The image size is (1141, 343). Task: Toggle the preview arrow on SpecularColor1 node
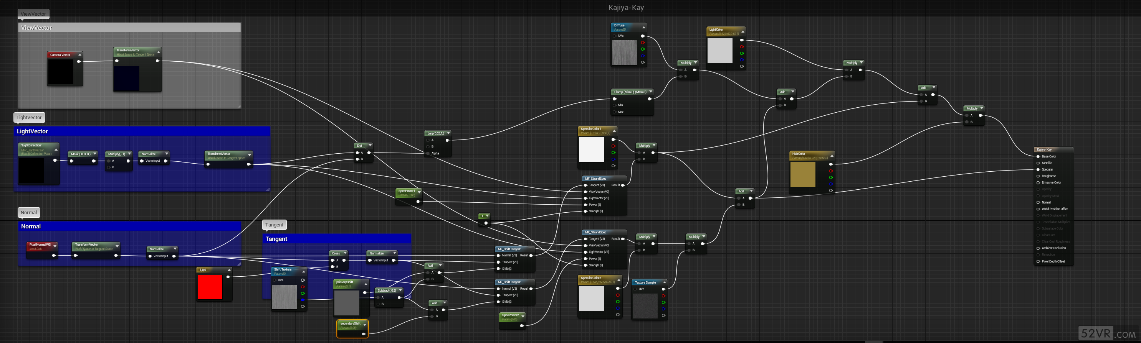point(614,131)
